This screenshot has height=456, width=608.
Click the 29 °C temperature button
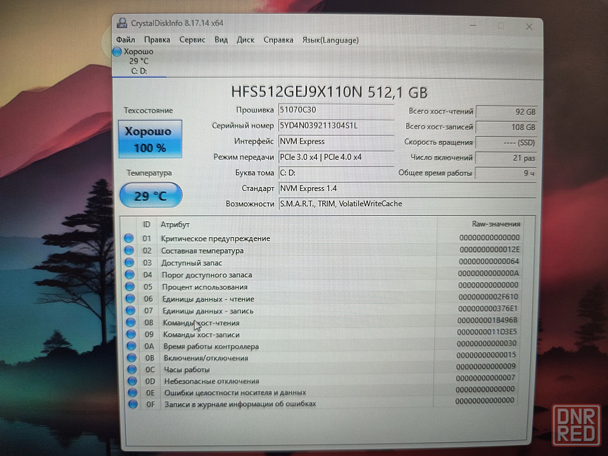tap(150, 196)
